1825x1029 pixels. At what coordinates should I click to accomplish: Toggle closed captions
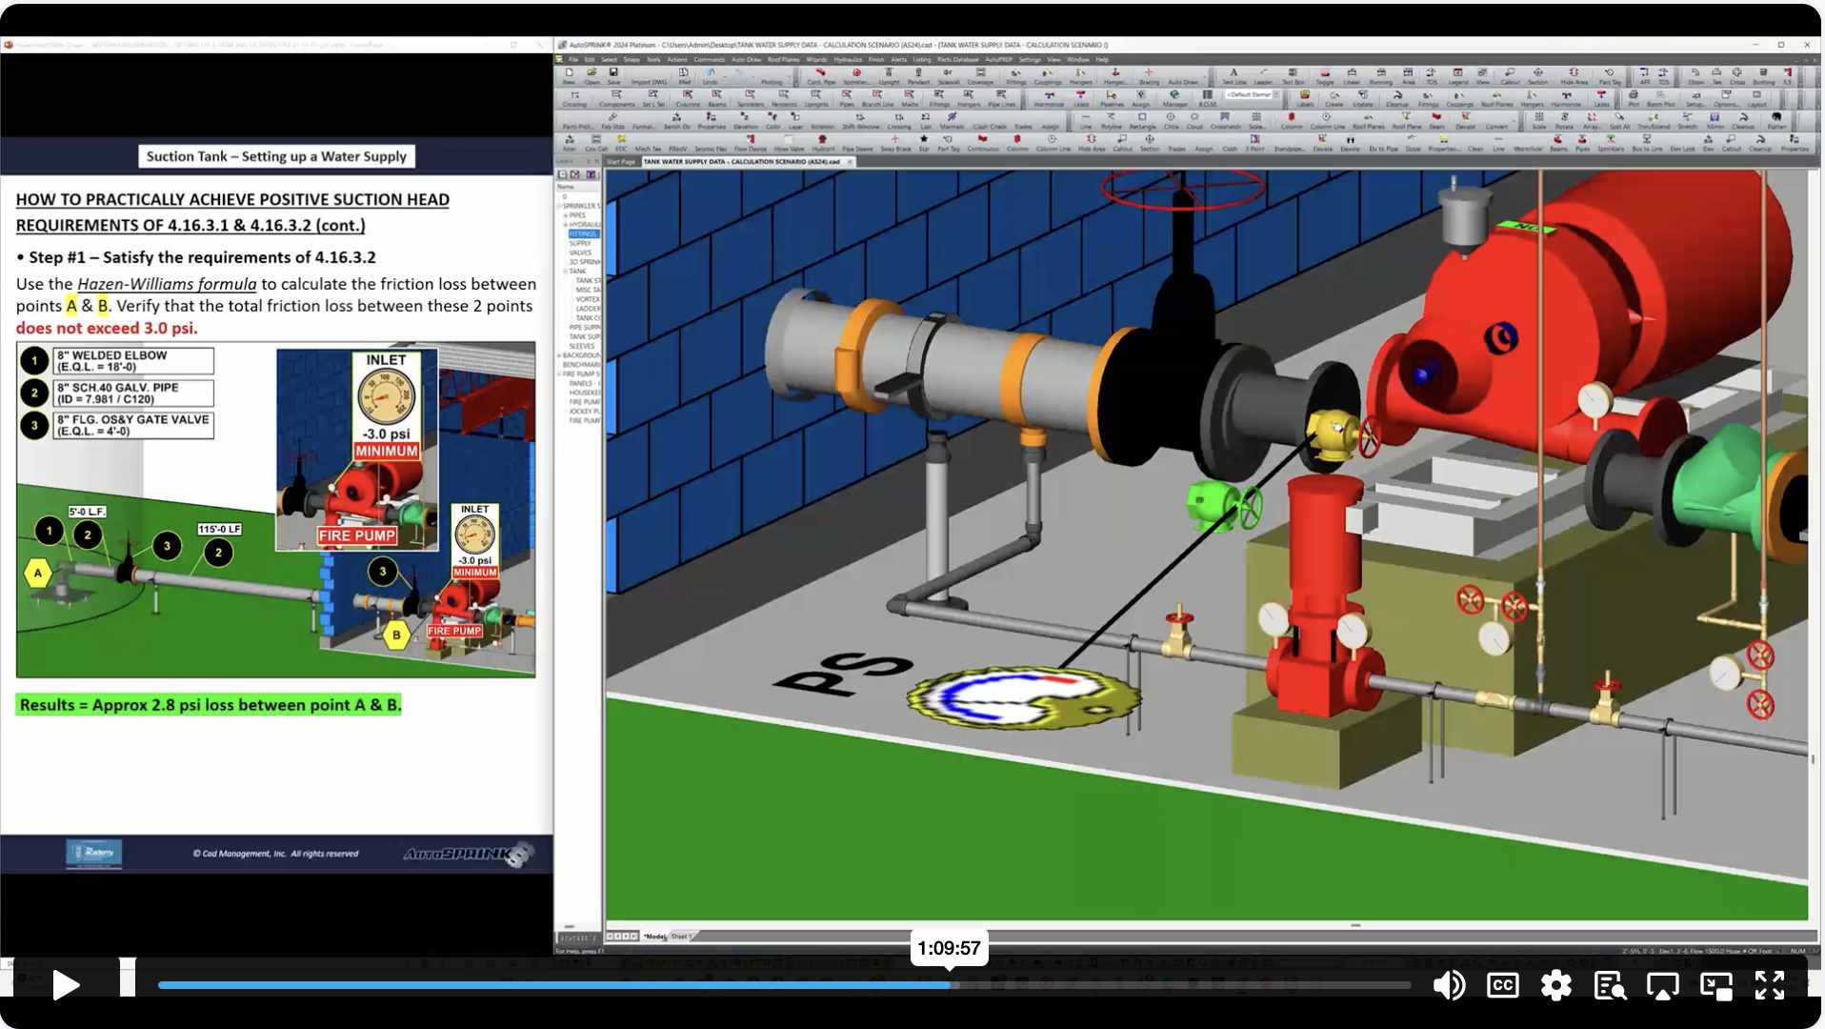[x=1502, y=985]
